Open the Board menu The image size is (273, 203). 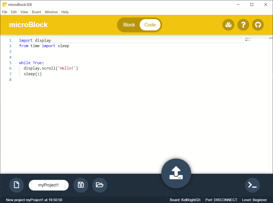pyautogui.click(x=36, y=12)
